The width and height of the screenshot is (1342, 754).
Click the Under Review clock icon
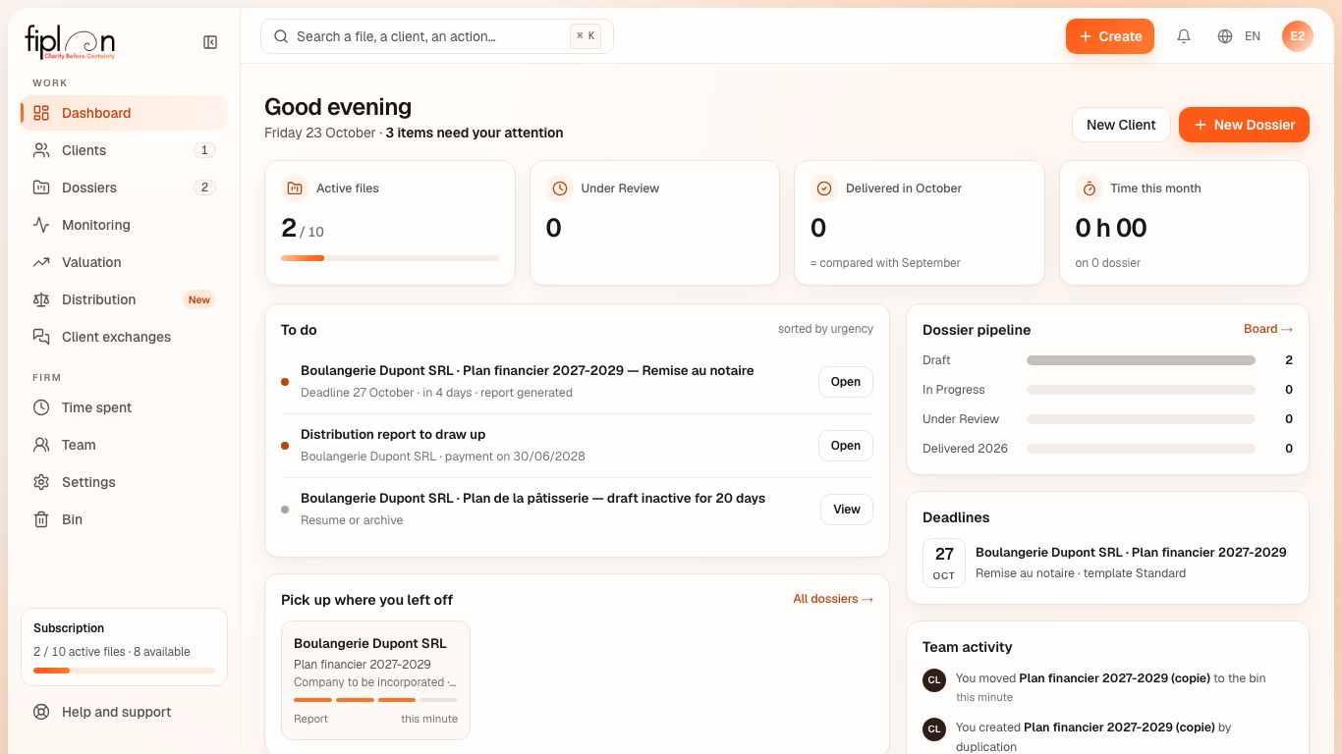pos(559,188)
